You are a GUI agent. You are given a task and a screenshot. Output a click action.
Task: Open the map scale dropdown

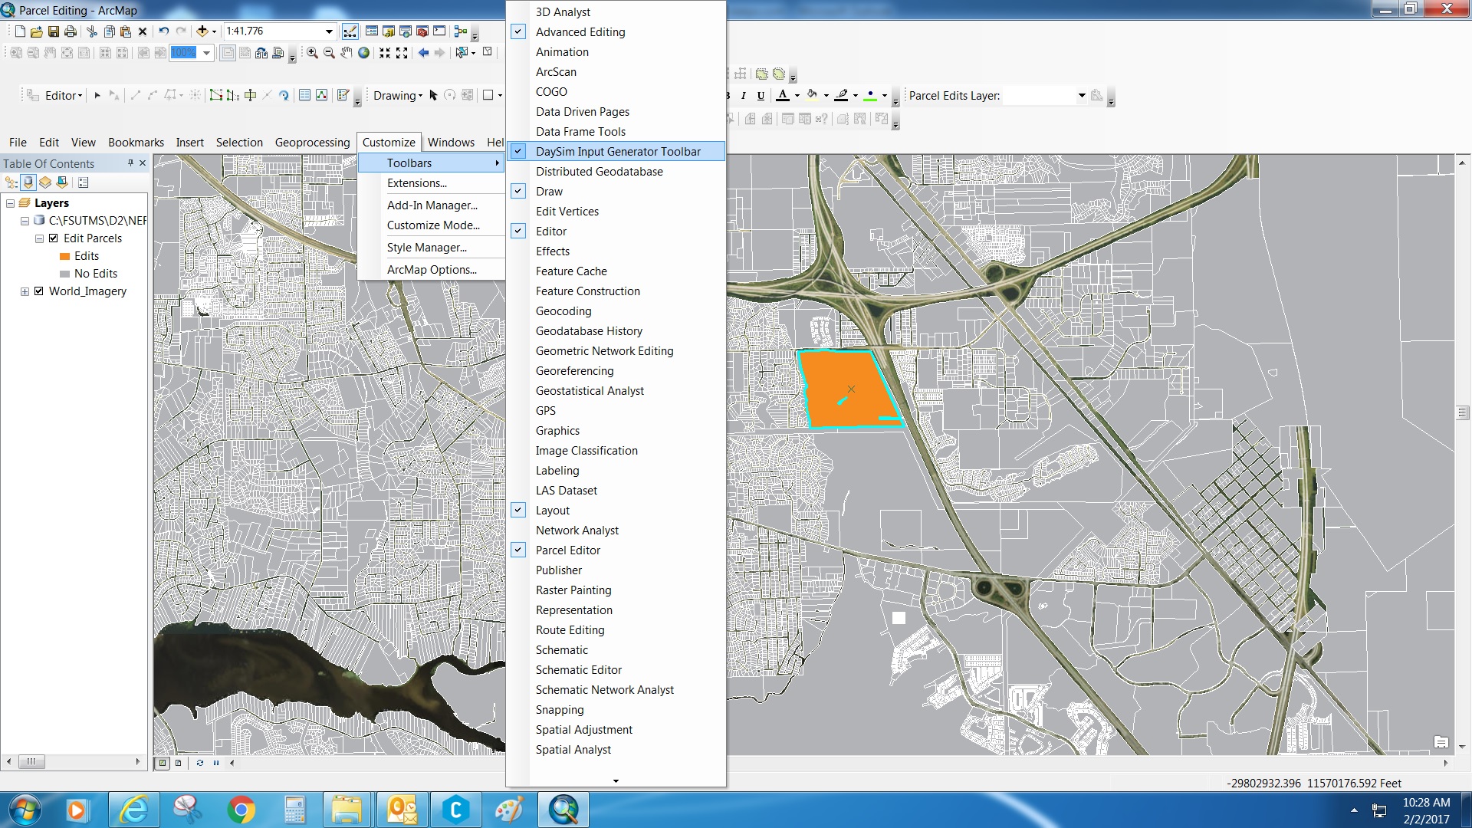coord(329,31)
